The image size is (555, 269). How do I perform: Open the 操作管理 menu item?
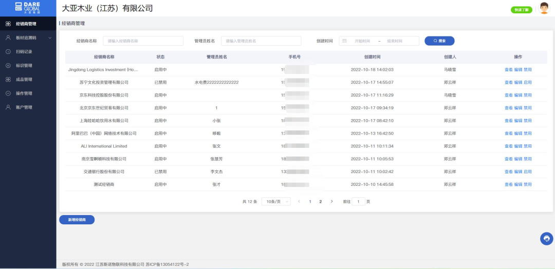[28, 93]
